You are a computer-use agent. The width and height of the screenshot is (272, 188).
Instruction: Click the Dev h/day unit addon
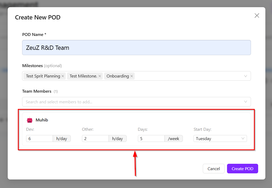click(61, 138)
